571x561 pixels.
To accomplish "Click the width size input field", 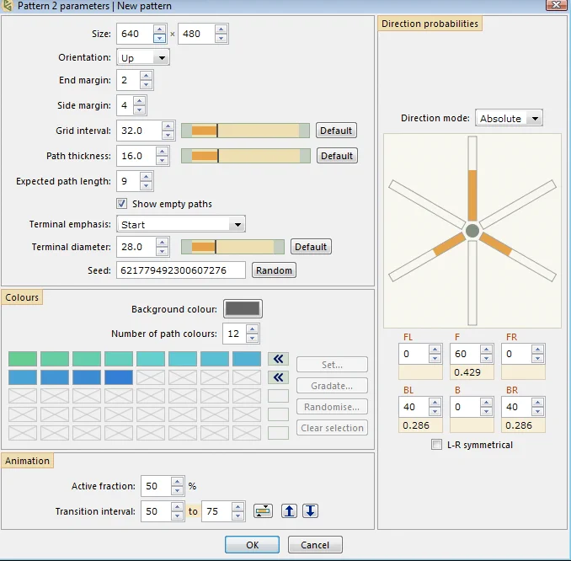I will pyautogui.click(x=135, y=34).
